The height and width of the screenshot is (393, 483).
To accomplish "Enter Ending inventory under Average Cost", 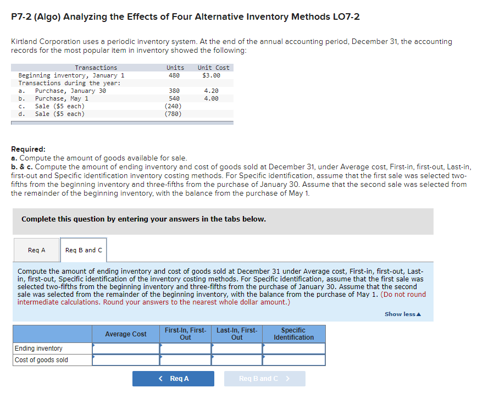I will click(126, 348).
